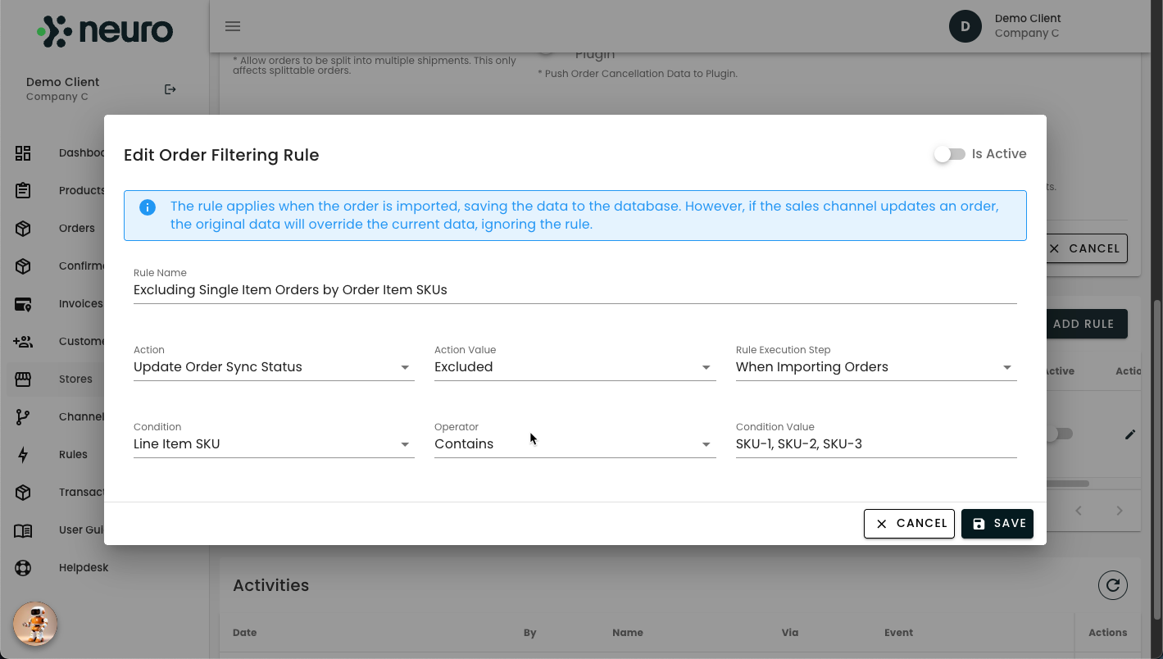Viewport: 1163px width, 659px height.
Task: Go to next page chevron
Action: click(1120, 511)
